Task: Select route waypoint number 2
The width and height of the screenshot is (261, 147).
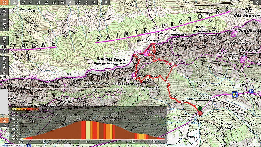Action: 134,78
